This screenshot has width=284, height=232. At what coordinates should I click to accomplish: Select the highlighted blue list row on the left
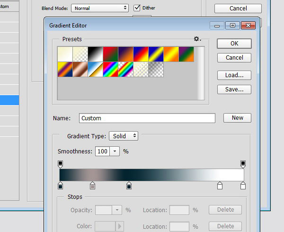tap(9, 100)
